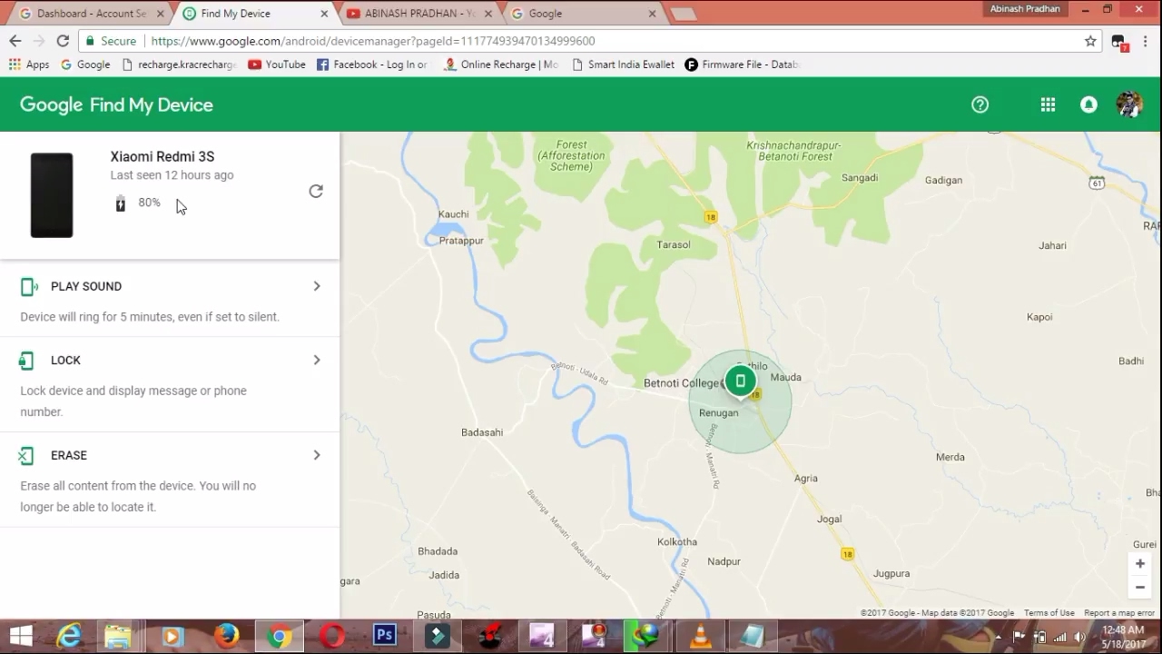The image size is (1162, 654).
Task: Zoom in the map with plus button
Action: tap(1140, 563)
